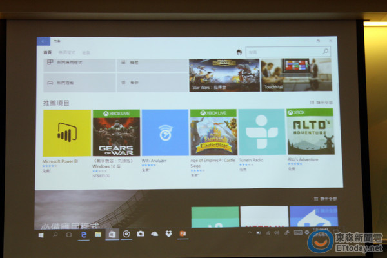The width and height of the screenshot is (387, 258).
Task: Open the upper categories tile with grid icon
Action: coord(152,65)
